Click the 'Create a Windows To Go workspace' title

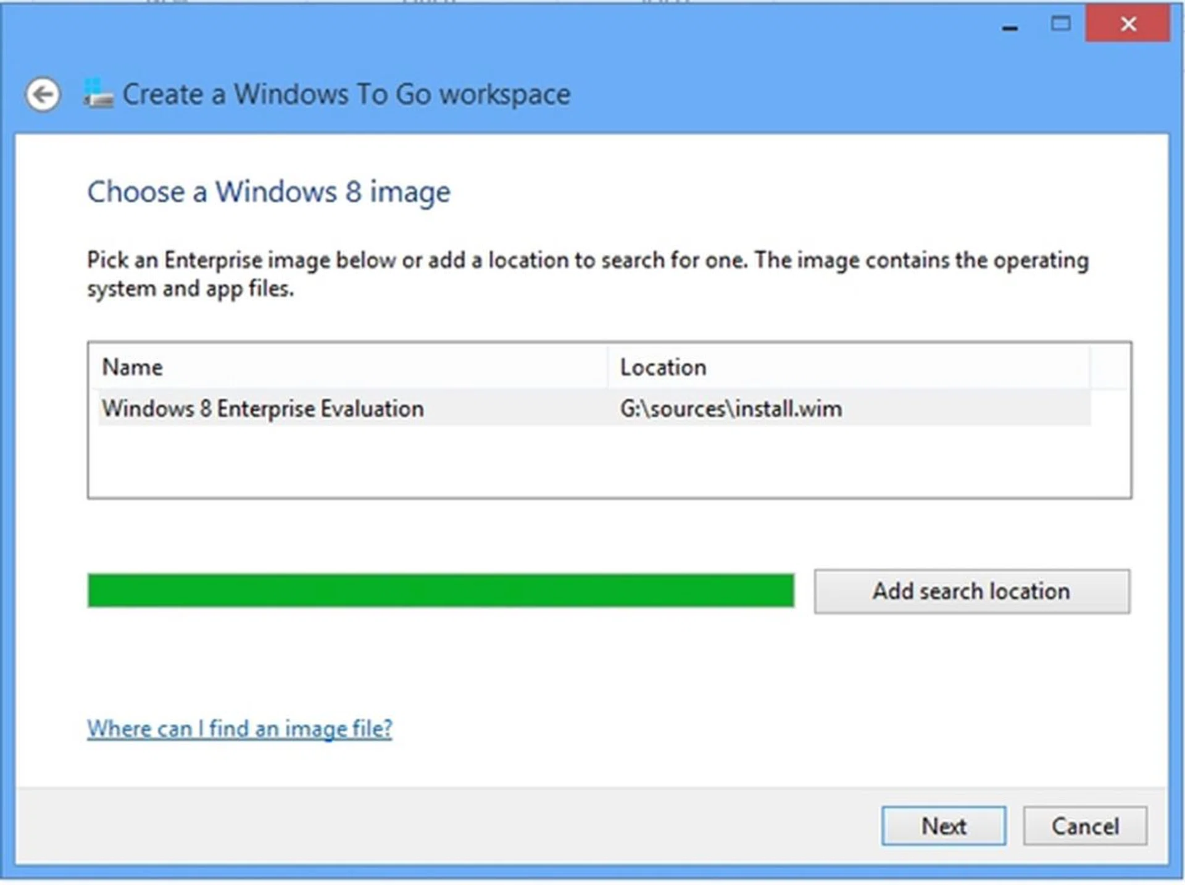pyautogui.click(x=346, y=94)
